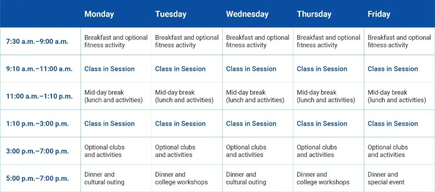Select the 9:10 a.m.–11:00 a.m. time label
Image resolution: width=435 pixels, height=192 pixels.
click(x=39, y=69)
